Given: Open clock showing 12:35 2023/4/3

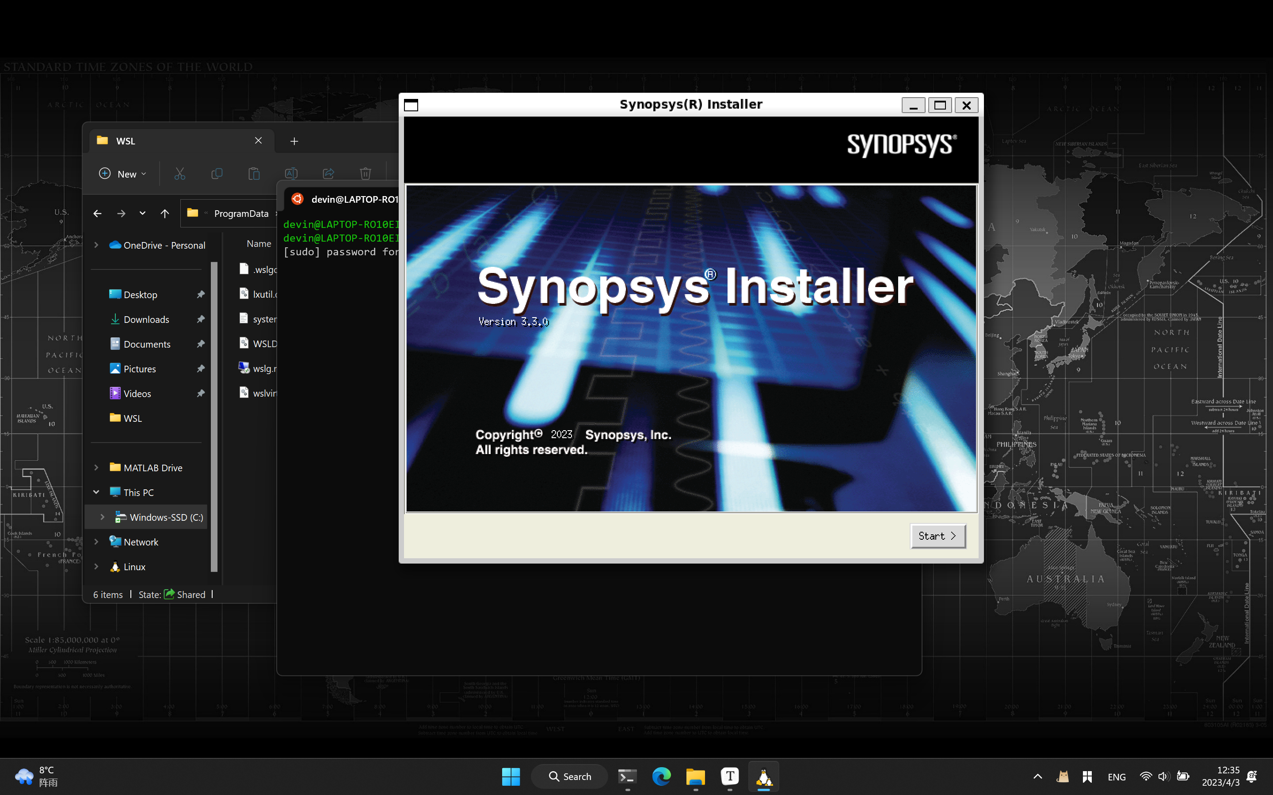Looking at the screenshot, I should coord(1220,776).
